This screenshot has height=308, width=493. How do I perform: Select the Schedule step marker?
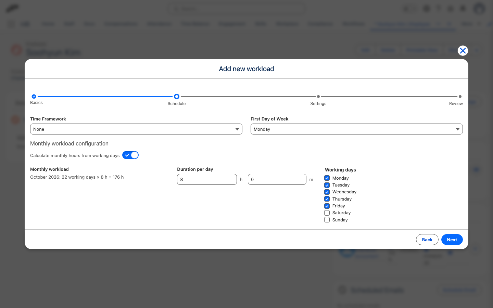[x=177, y=97]
